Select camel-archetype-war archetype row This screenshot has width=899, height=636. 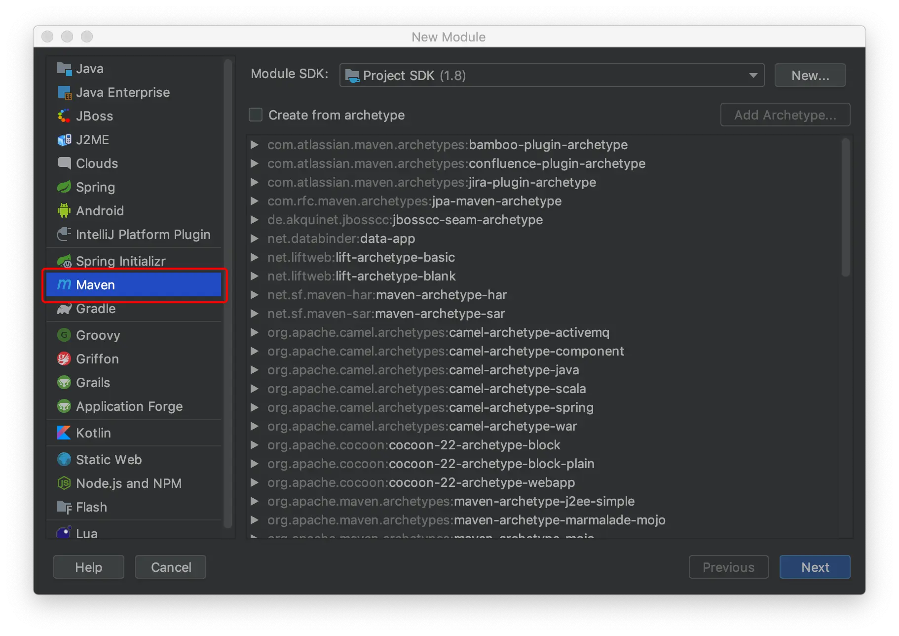coord(544,426)
